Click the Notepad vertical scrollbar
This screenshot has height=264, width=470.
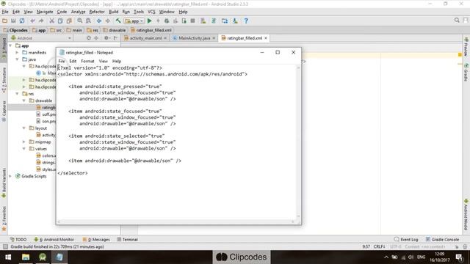[298, 142]
